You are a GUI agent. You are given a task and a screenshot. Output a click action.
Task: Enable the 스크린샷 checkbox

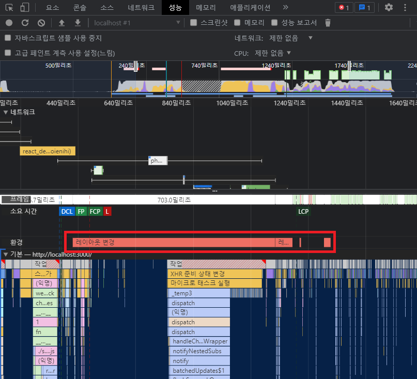(194, 23)
